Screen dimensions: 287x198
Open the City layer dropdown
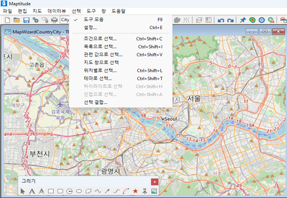pyautogui.click(x=65, y=20)
